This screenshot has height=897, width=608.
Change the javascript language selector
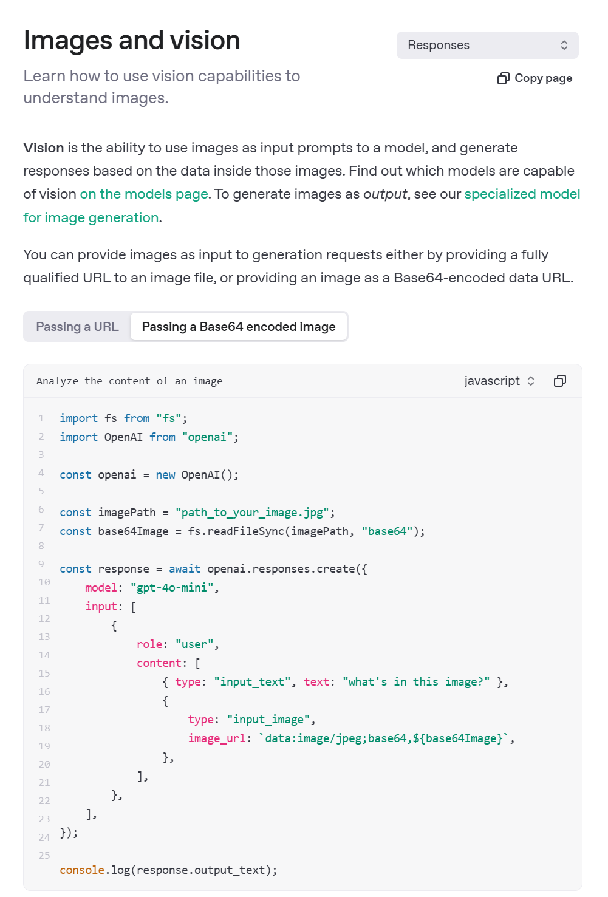pos(499,381)
